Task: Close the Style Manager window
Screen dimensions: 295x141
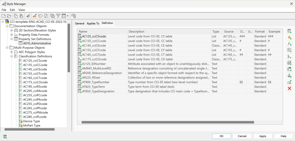Action: pos(291,4)
